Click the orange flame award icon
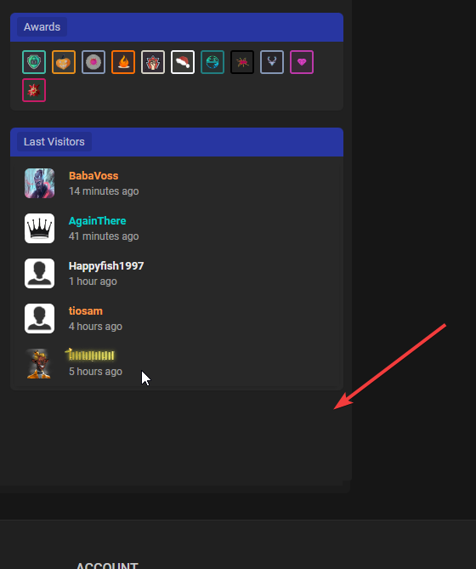This screenshot has width=476, height=569. [x=123, y=62]
